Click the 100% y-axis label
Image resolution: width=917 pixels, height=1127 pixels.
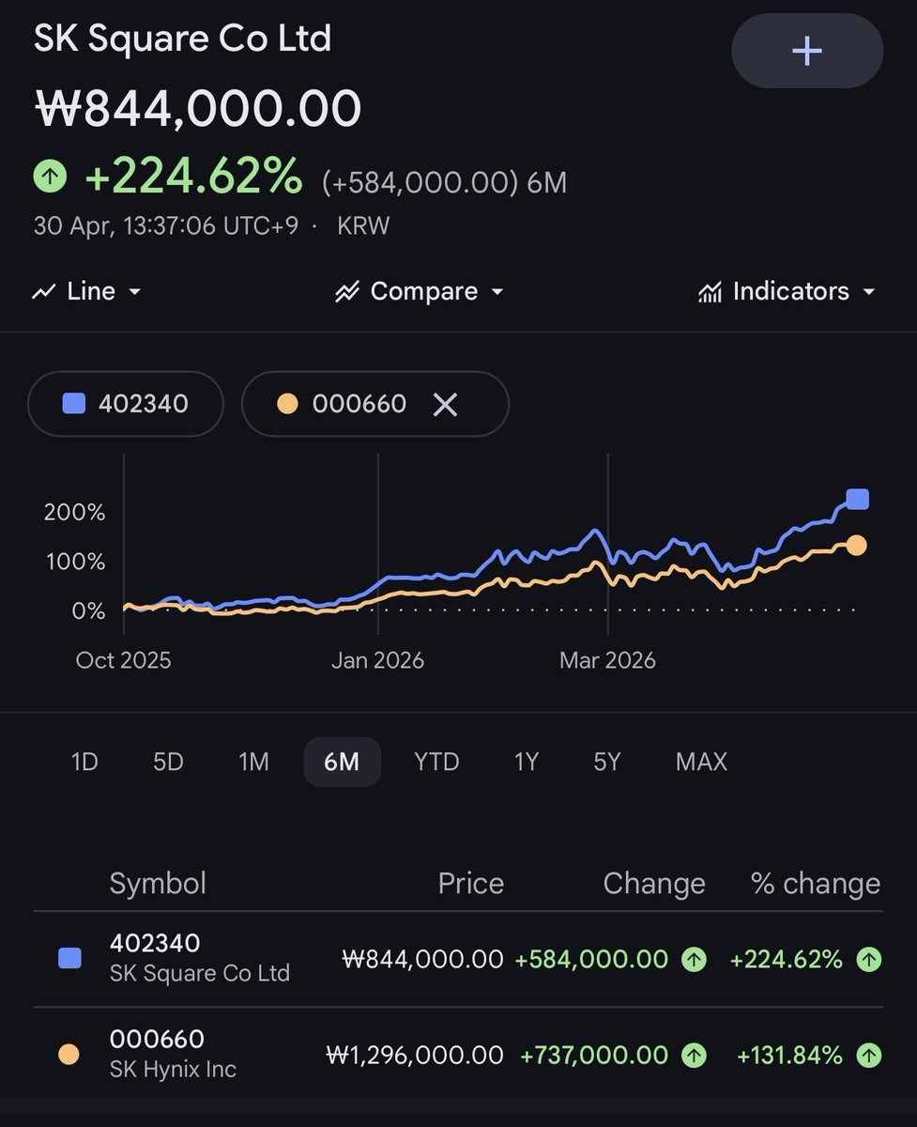tap(74, 562)
